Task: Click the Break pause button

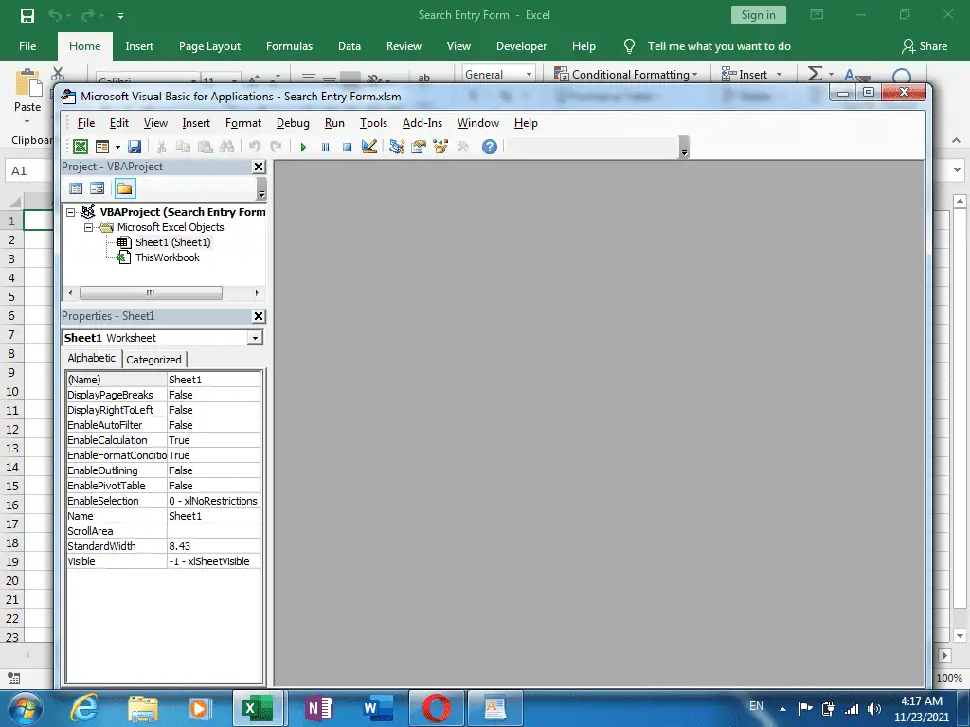Action: click(326, 147)
